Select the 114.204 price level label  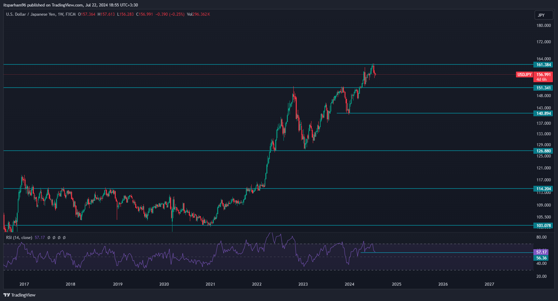coord(543,189)
